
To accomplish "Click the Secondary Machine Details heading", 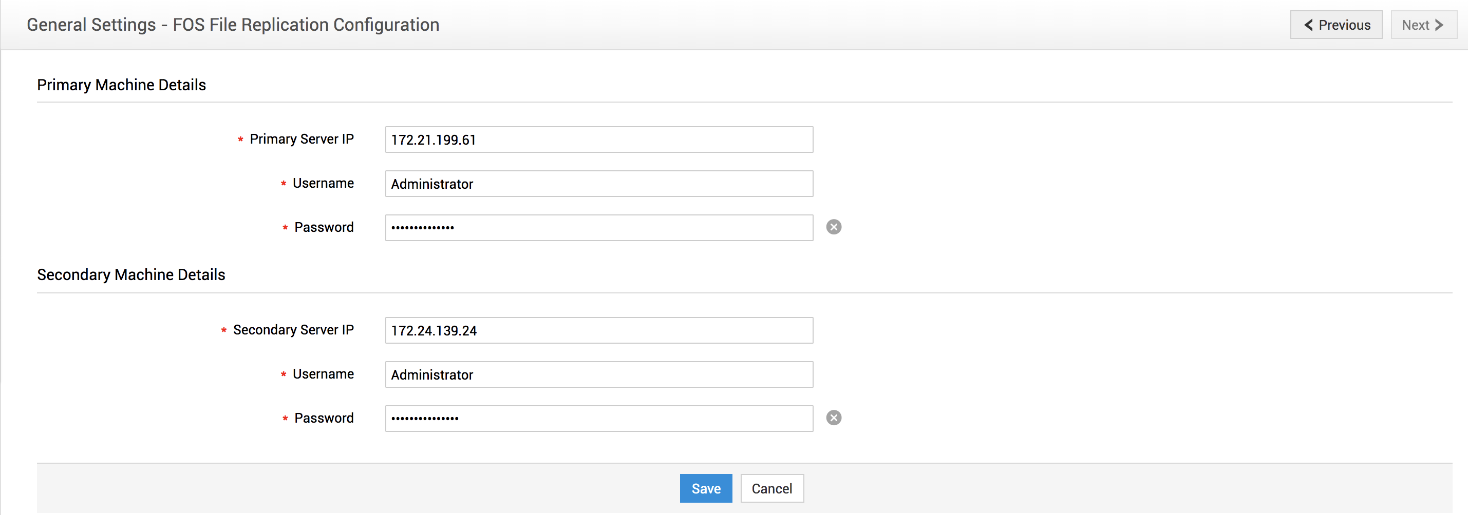I will 131,275.
